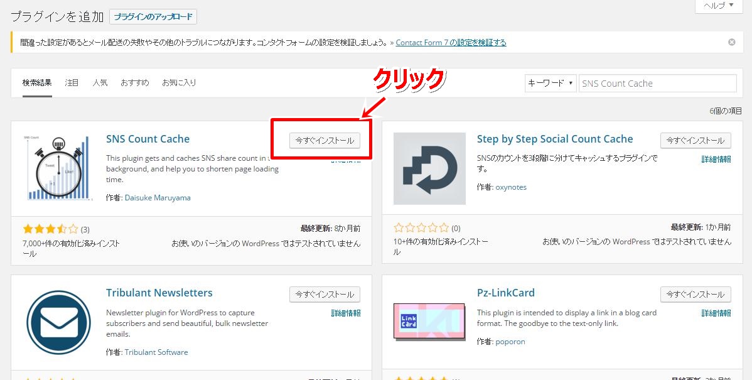Click the SNS Count Cache star rating
This screenshot has height=380, width=752.
[x=50, y=229]
